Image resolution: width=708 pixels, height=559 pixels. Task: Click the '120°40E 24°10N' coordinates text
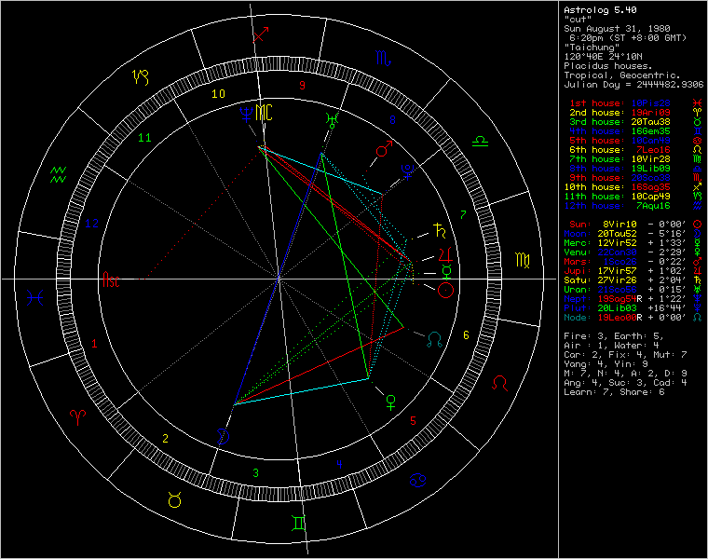point(603,57)
